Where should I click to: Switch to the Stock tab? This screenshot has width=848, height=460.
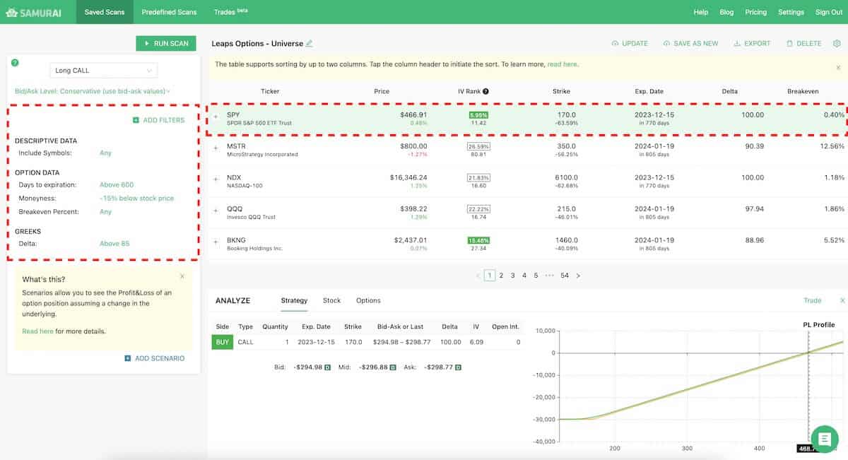331,300
